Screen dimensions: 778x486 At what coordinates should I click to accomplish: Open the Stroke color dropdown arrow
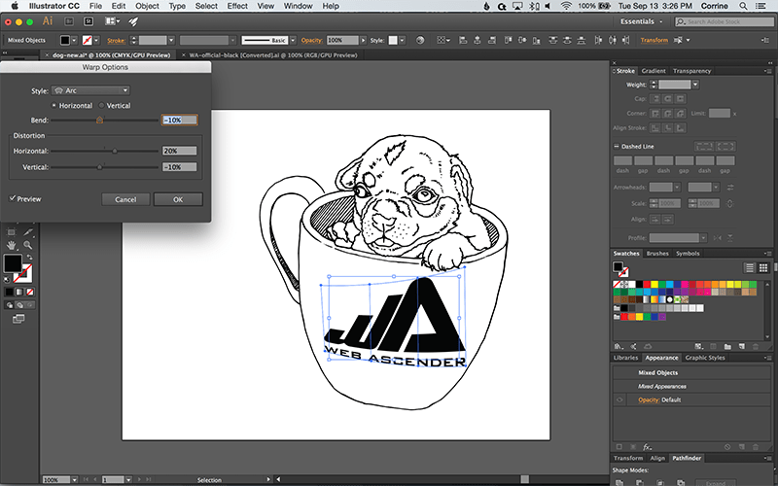(96, 40)
